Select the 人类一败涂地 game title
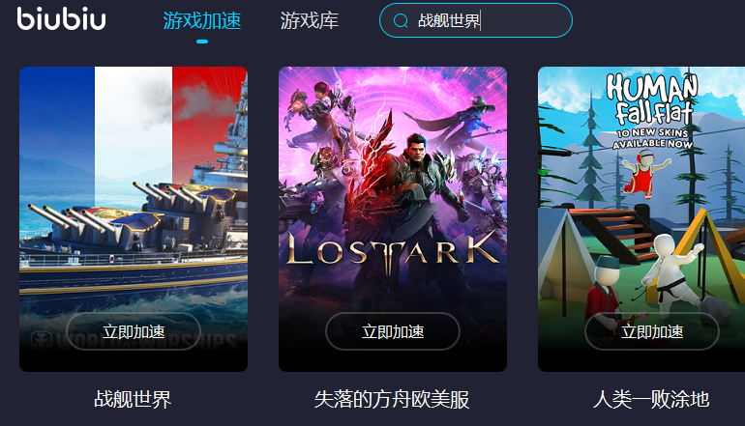The width and height of the screenshot is (745, 426). pos(651,399)
